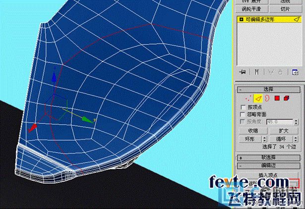Click the 环形 spinner arrows
The image size is (305, 209).
point(264,139)
